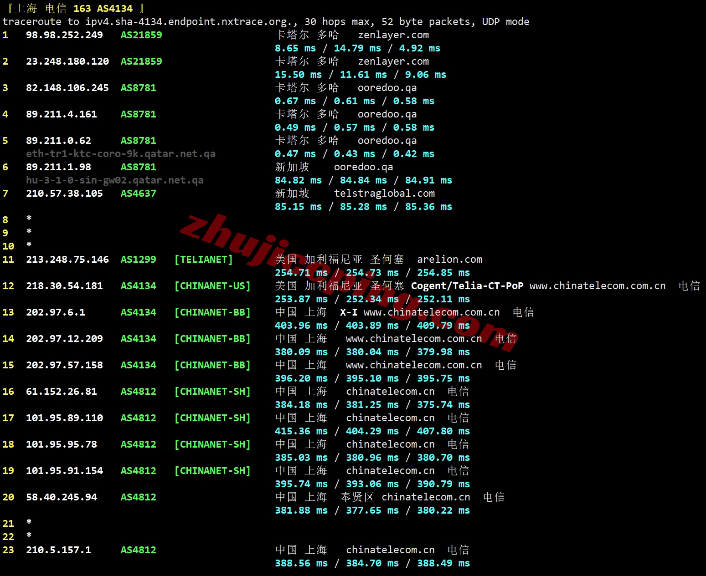Click latency 15.50 ms on hop 2

[x=298, y=75]
